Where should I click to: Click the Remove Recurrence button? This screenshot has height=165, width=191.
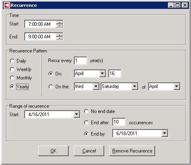point(132,151)
